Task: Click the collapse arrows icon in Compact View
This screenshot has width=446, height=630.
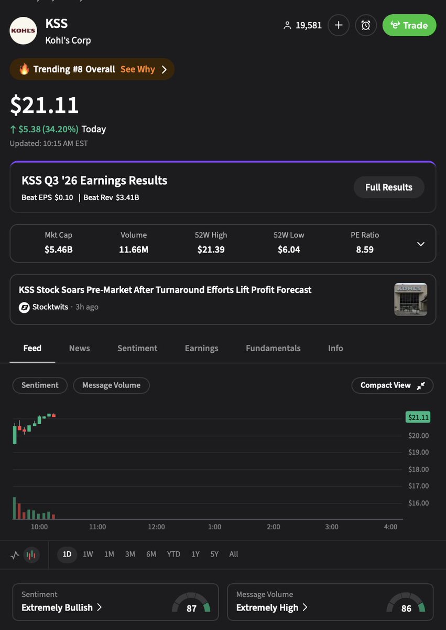Action: click(x=421, y=386)
